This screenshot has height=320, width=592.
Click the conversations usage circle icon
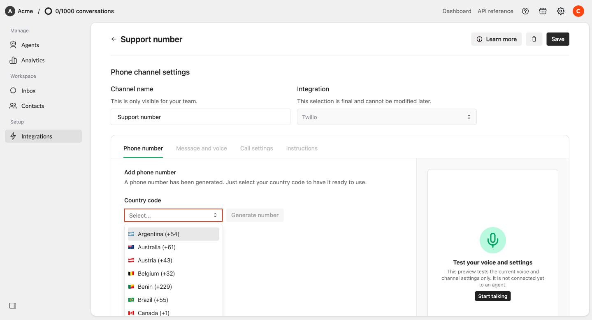pos(48,11)
